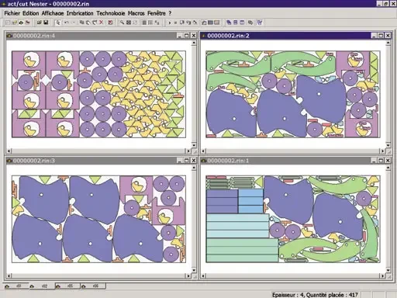Click the dark table icon beside house icon
Viewport: 397px width, 298px height.
coord(210,23)
